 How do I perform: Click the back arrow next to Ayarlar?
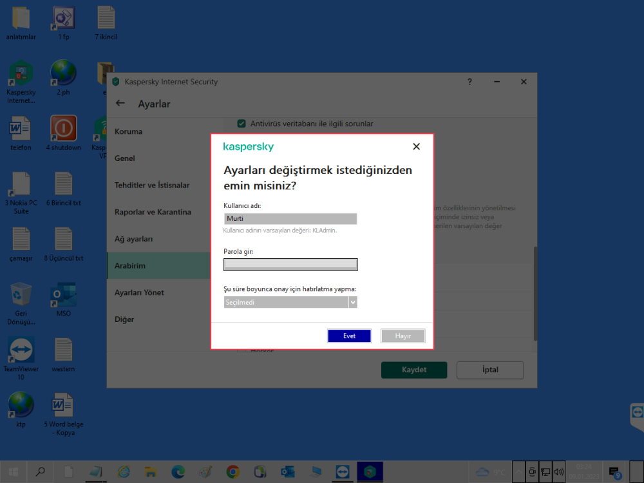(x=120, y=103)
